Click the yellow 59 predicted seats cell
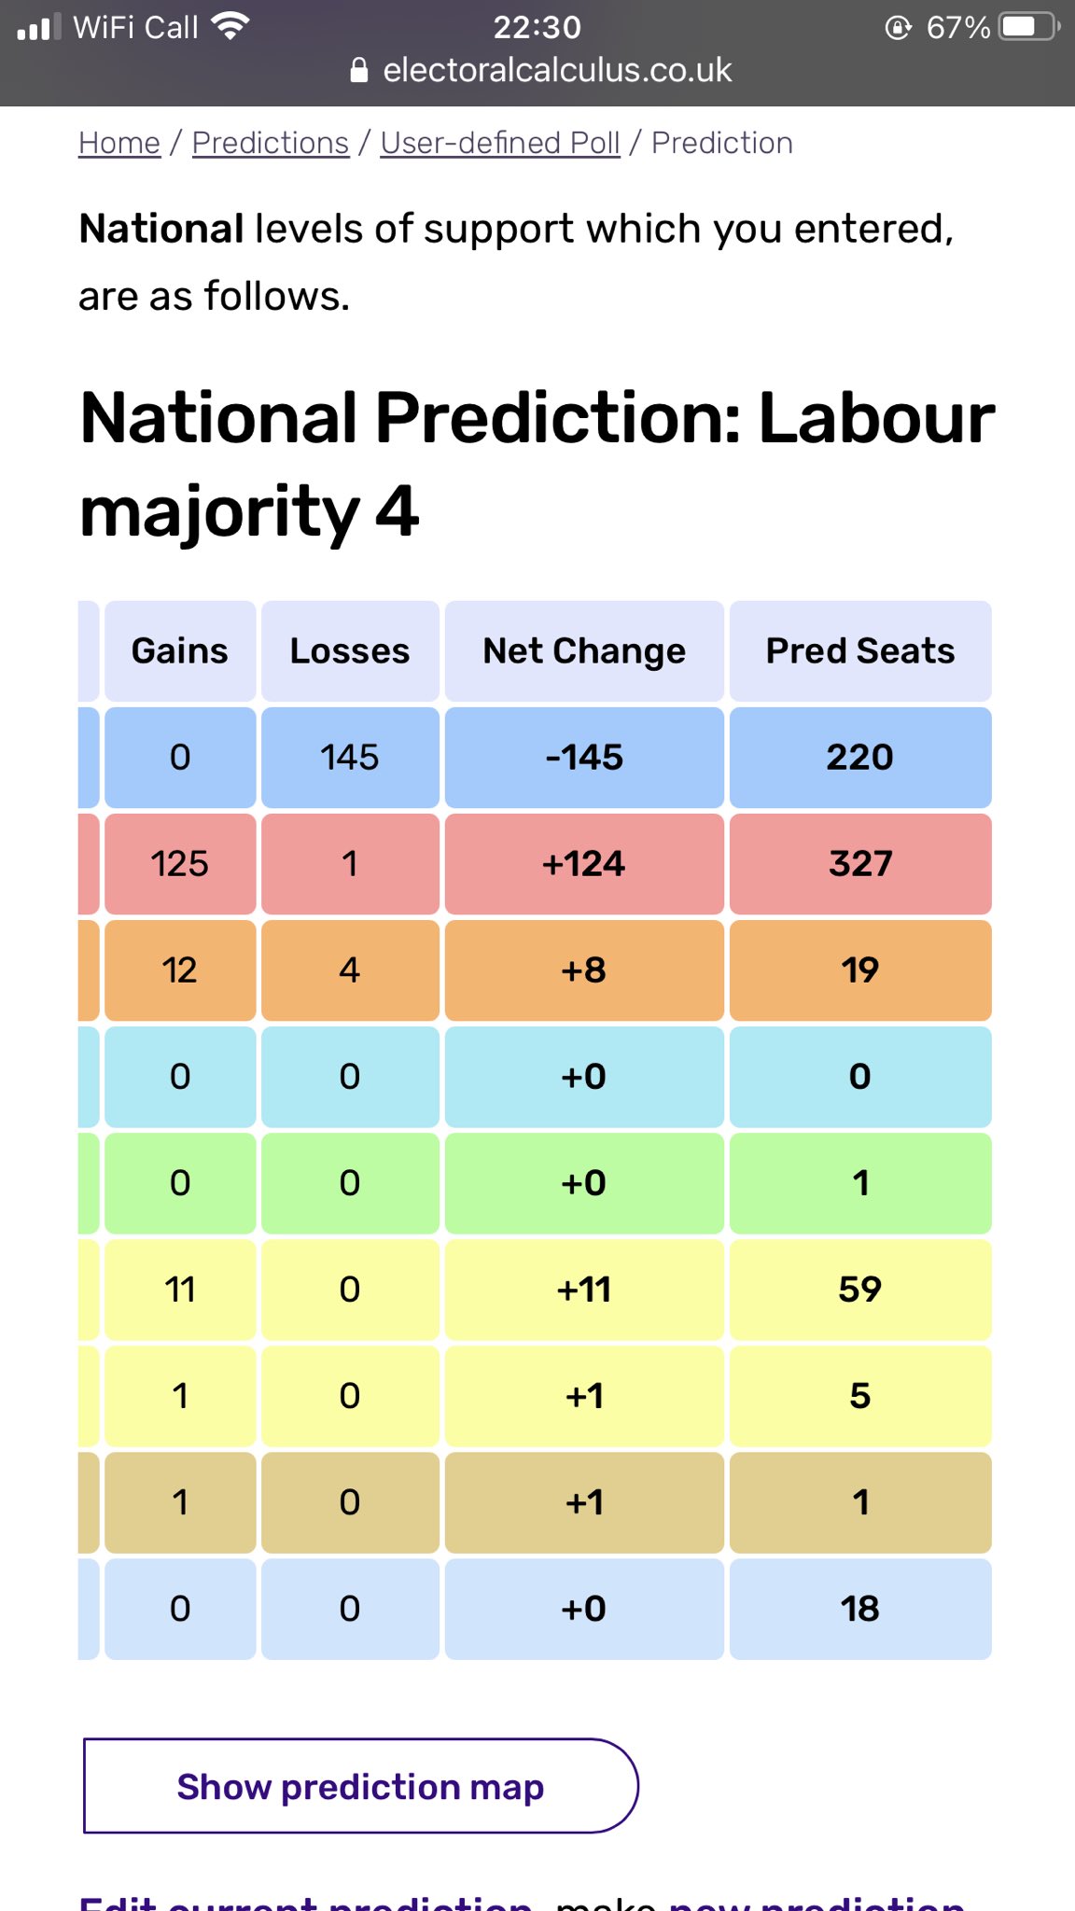 860,1290
